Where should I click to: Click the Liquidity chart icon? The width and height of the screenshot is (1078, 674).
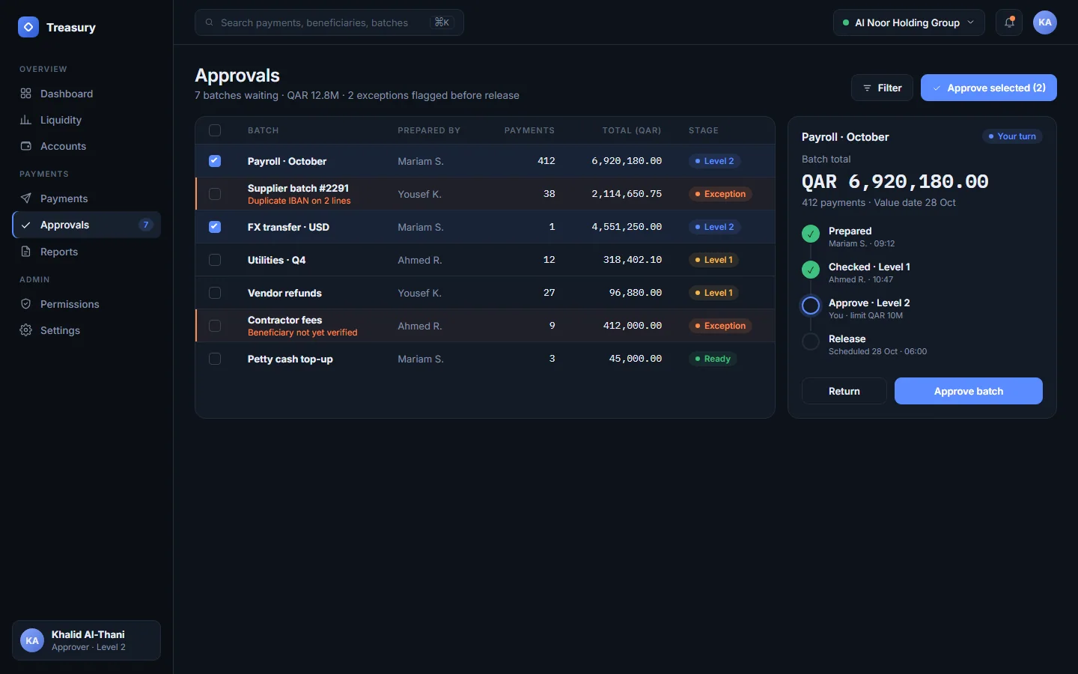point(26,120)
